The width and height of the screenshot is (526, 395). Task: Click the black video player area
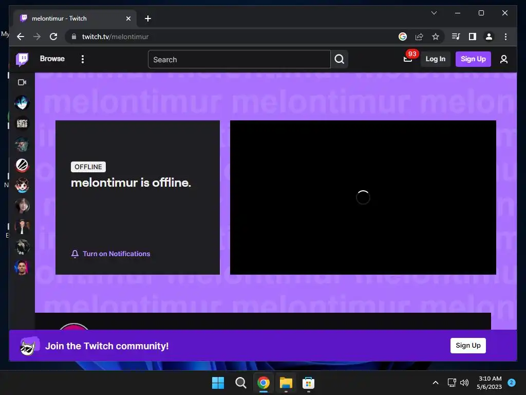[x=363, y=197]
